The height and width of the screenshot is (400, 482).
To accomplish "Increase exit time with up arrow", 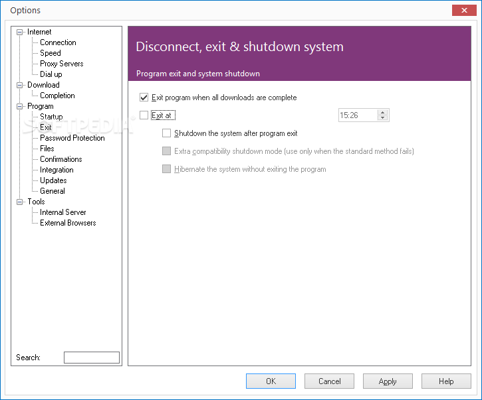I will pos(382,112).
